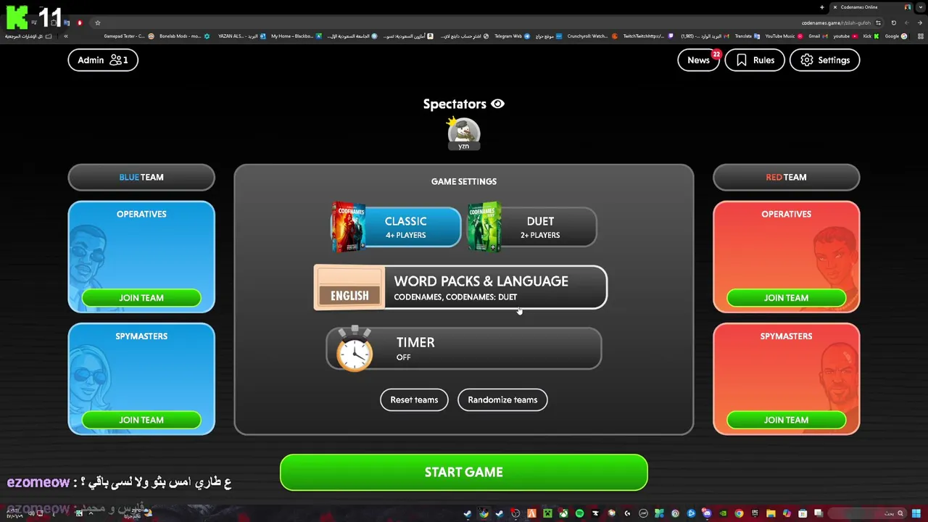Image resolution: width=928 pixels, height=522 pixels.
Task: Open Epic Games Launcher from taskbar
Action: [755, 513]
